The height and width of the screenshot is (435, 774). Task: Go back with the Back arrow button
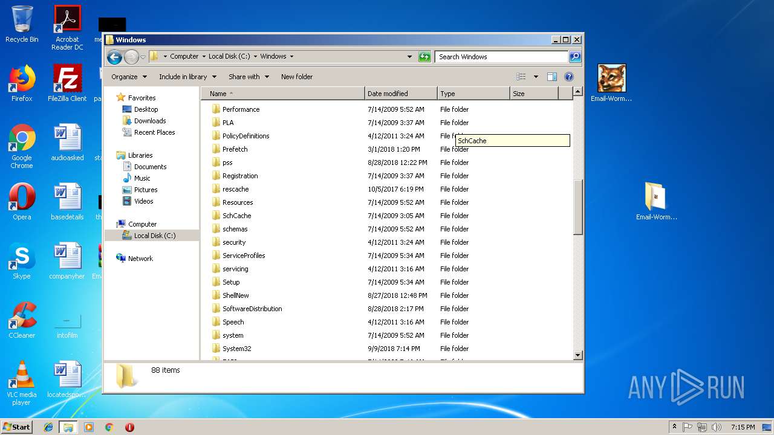click(x=114, y=57)
